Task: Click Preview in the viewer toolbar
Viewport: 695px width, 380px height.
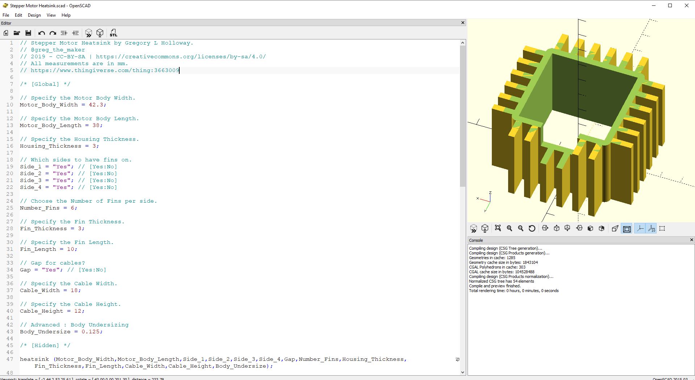Action: click(474, 228)
